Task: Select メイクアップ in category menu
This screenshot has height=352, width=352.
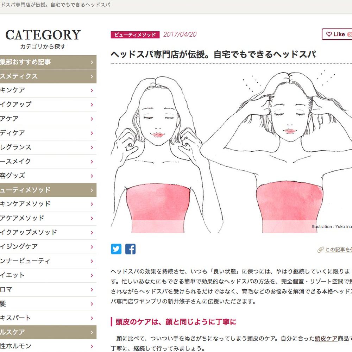Action: point(48,105)
